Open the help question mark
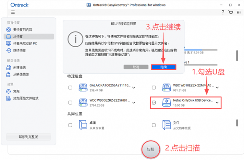The width and height of the screenshot is (244, 160). (x=223, y=12)
